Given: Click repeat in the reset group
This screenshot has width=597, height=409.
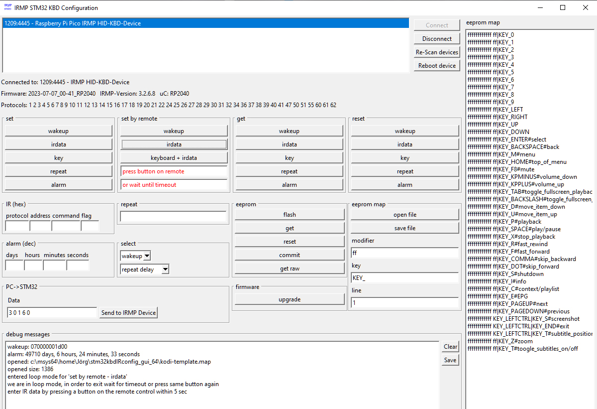Looking at the screenshot, I should coord(405,171).
